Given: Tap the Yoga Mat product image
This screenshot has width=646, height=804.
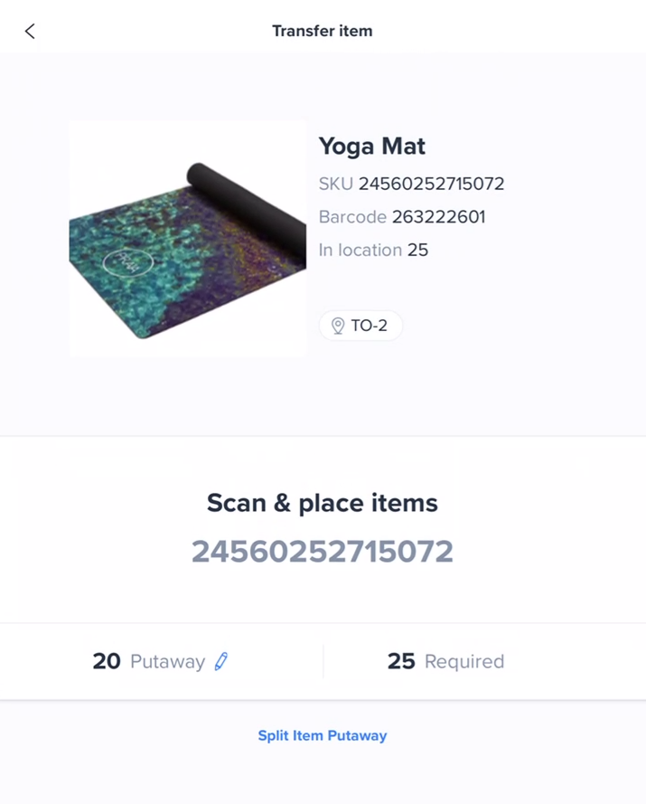Looking at the screenshot, I should 188,239.
